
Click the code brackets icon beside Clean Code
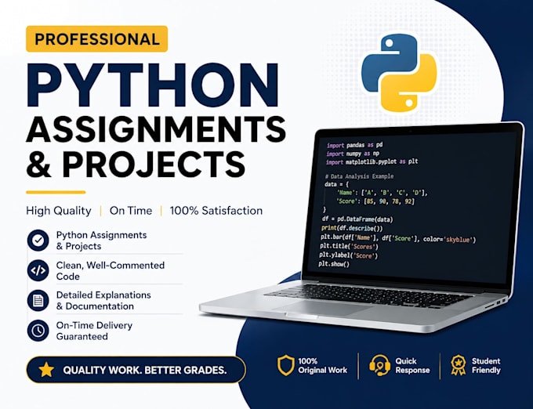click(38, 270)
